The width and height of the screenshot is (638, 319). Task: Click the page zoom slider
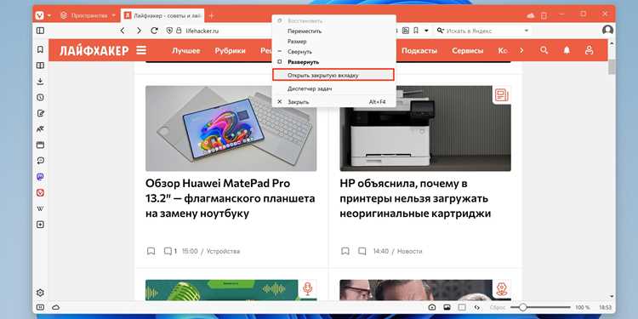point(539,307)
